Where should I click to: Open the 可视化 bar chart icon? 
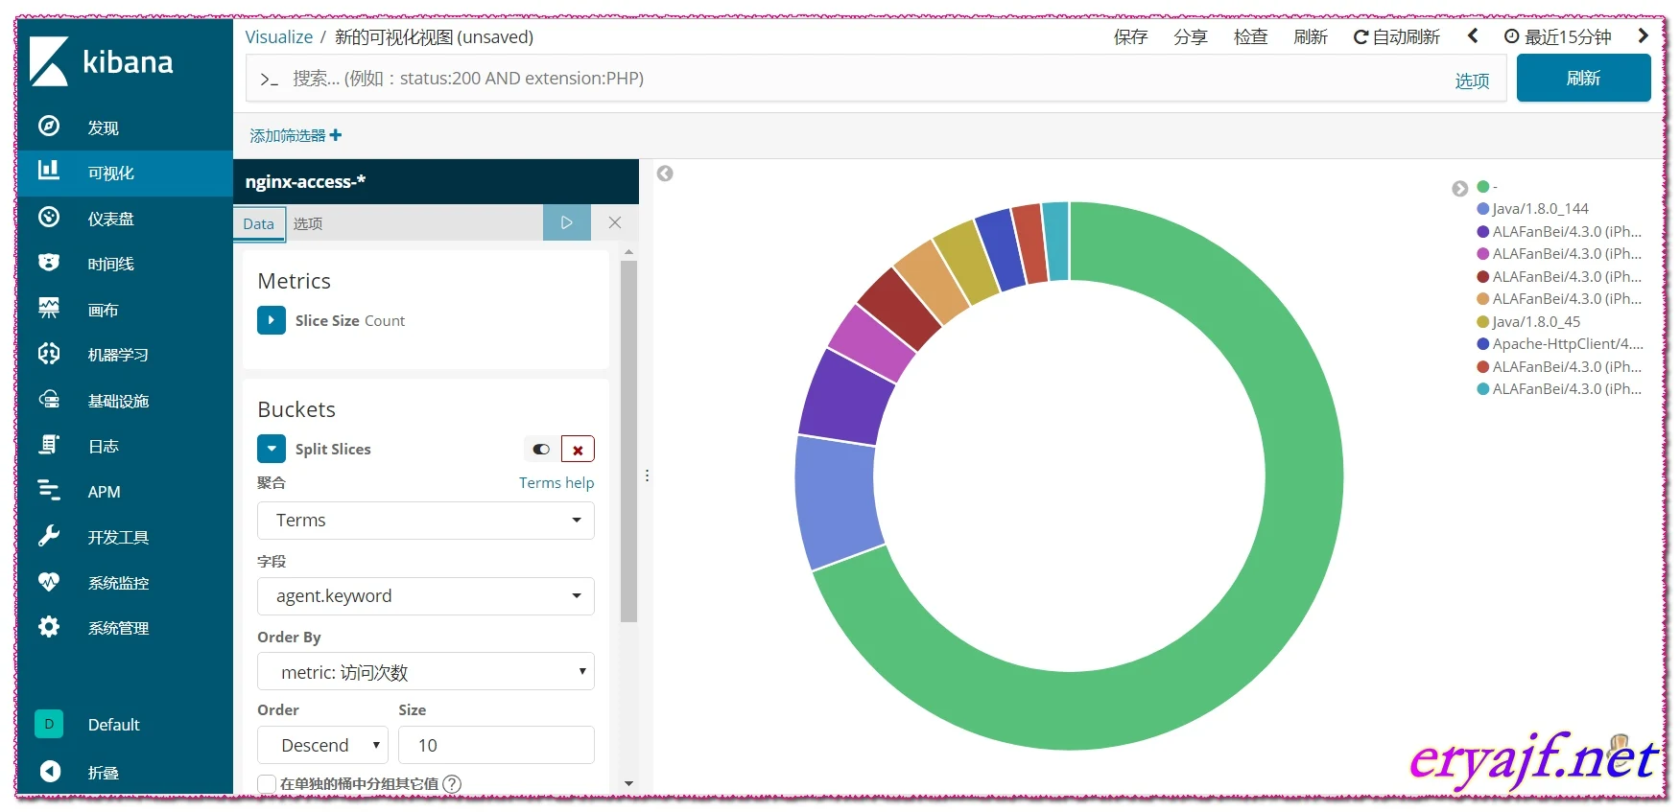(x=49, y=171)
